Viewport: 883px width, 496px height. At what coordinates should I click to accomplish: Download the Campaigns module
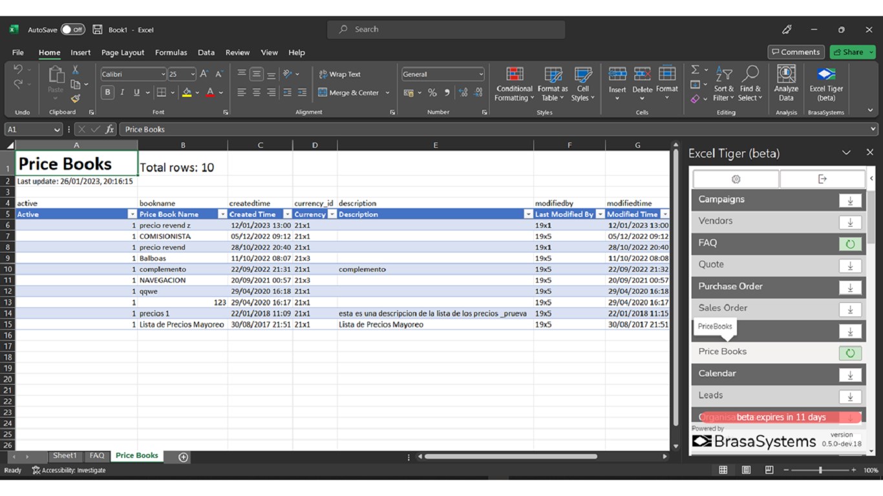click(850, 201)
